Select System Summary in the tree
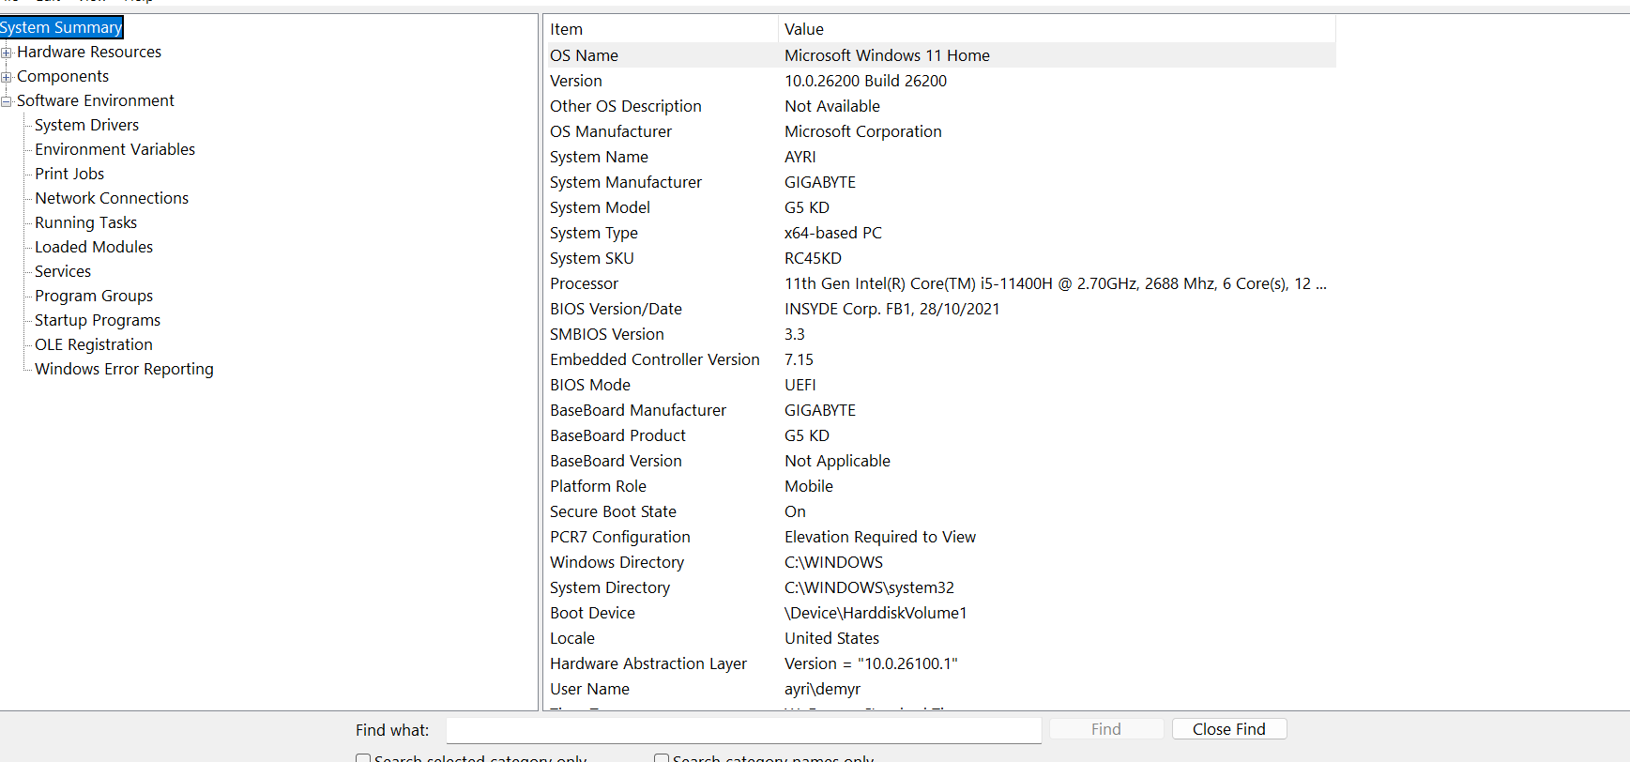Screen dimensions: 1630x762 (x=61, y=27)
